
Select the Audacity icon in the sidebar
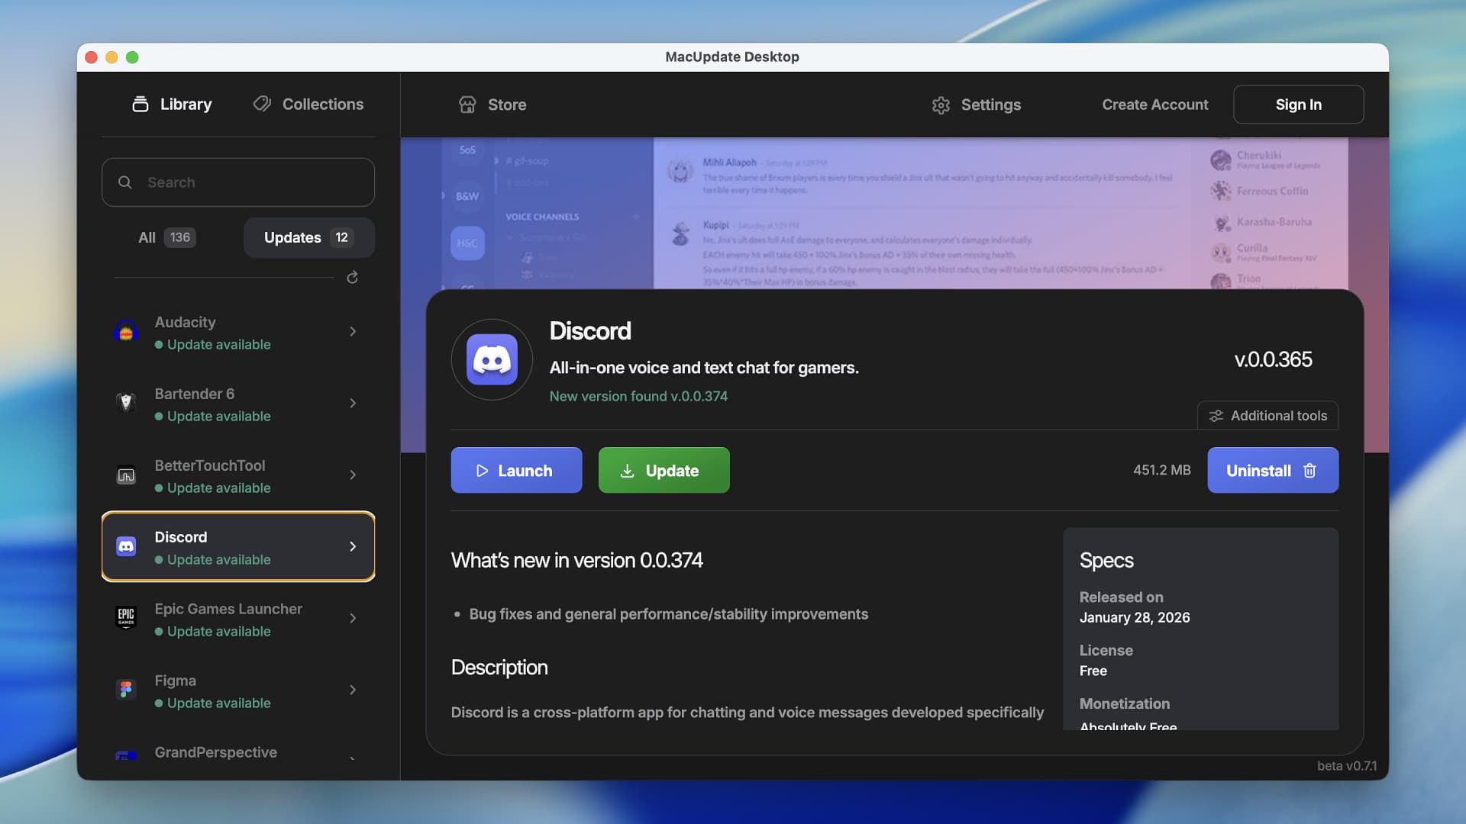(x=127, y=331)
